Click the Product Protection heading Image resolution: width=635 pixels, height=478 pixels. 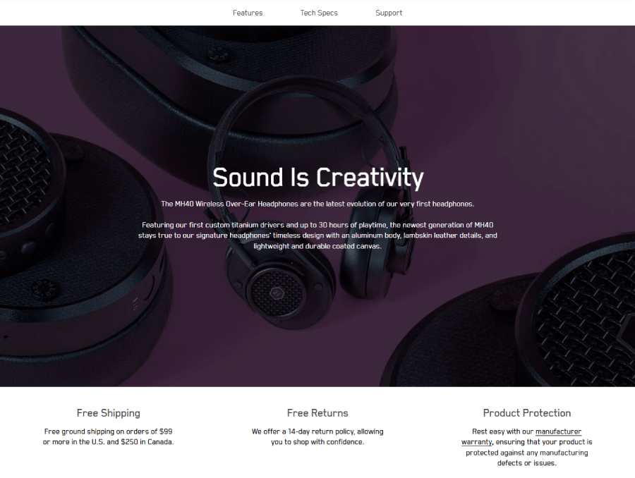[527, 413]
